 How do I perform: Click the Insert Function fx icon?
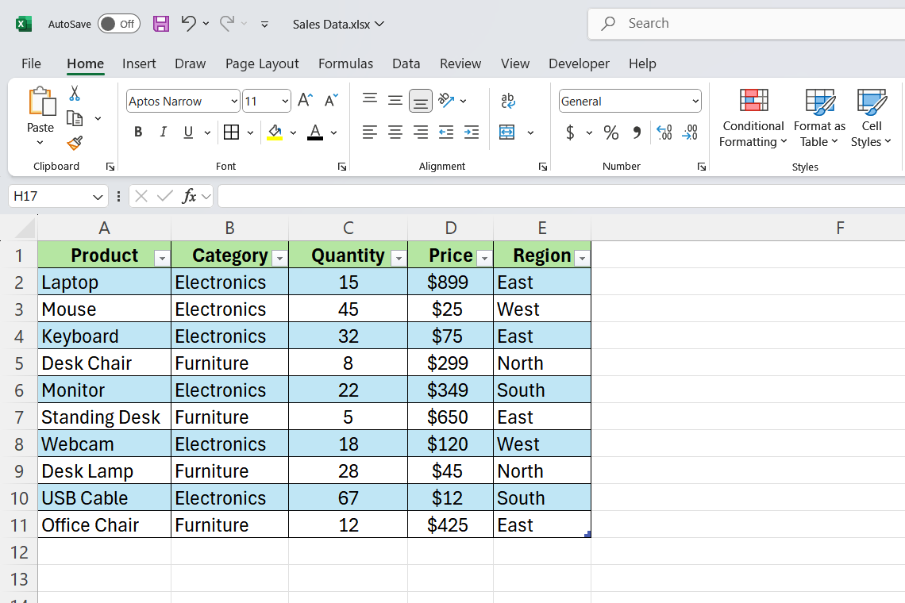(x=189, y=196)
